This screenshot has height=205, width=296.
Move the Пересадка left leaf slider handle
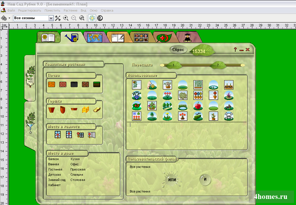click(173, 65)
